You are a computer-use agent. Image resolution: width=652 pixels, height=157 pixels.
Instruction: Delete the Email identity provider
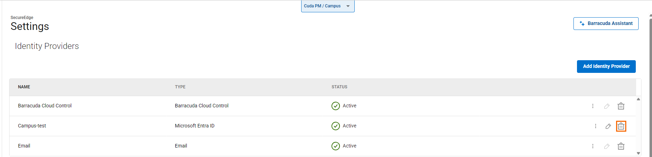coord(621,146)
